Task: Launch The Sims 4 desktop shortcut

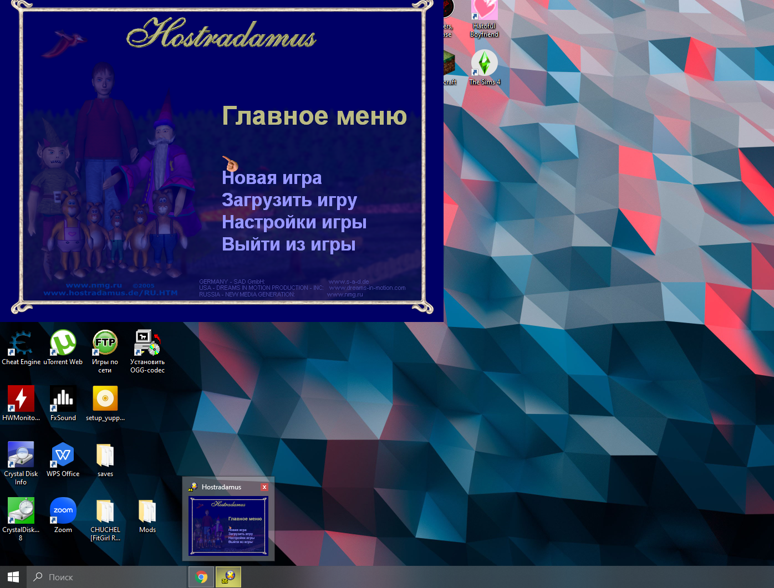Action: [x=485, y=68]
